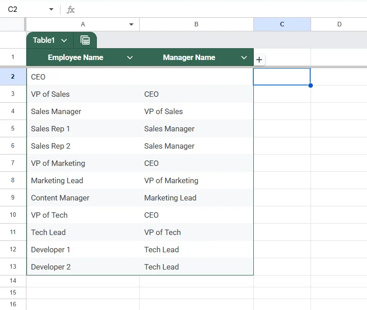Click the selected empty cell C2
This screenshot has width=367, height=310.
tap(282, 77)
